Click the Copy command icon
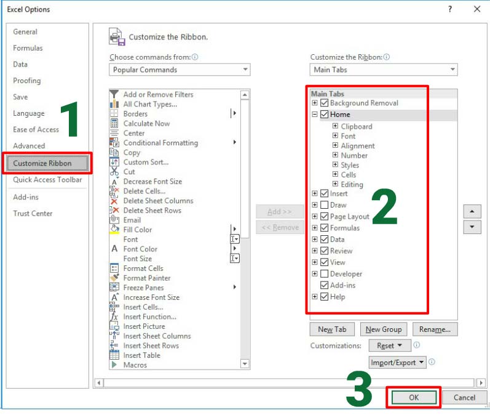The height and width of the screenshot is (420, 490). point(114,152)
